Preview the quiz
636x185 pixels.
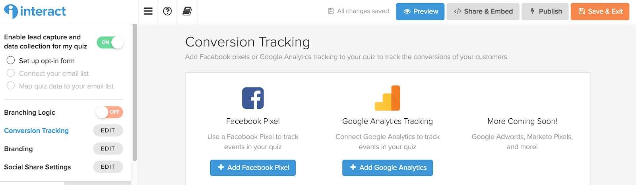tap(420, 12)
